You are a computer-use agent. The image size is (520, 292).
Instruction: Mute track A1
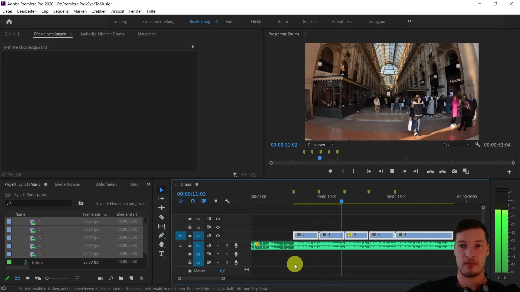(x=218, y=246)
